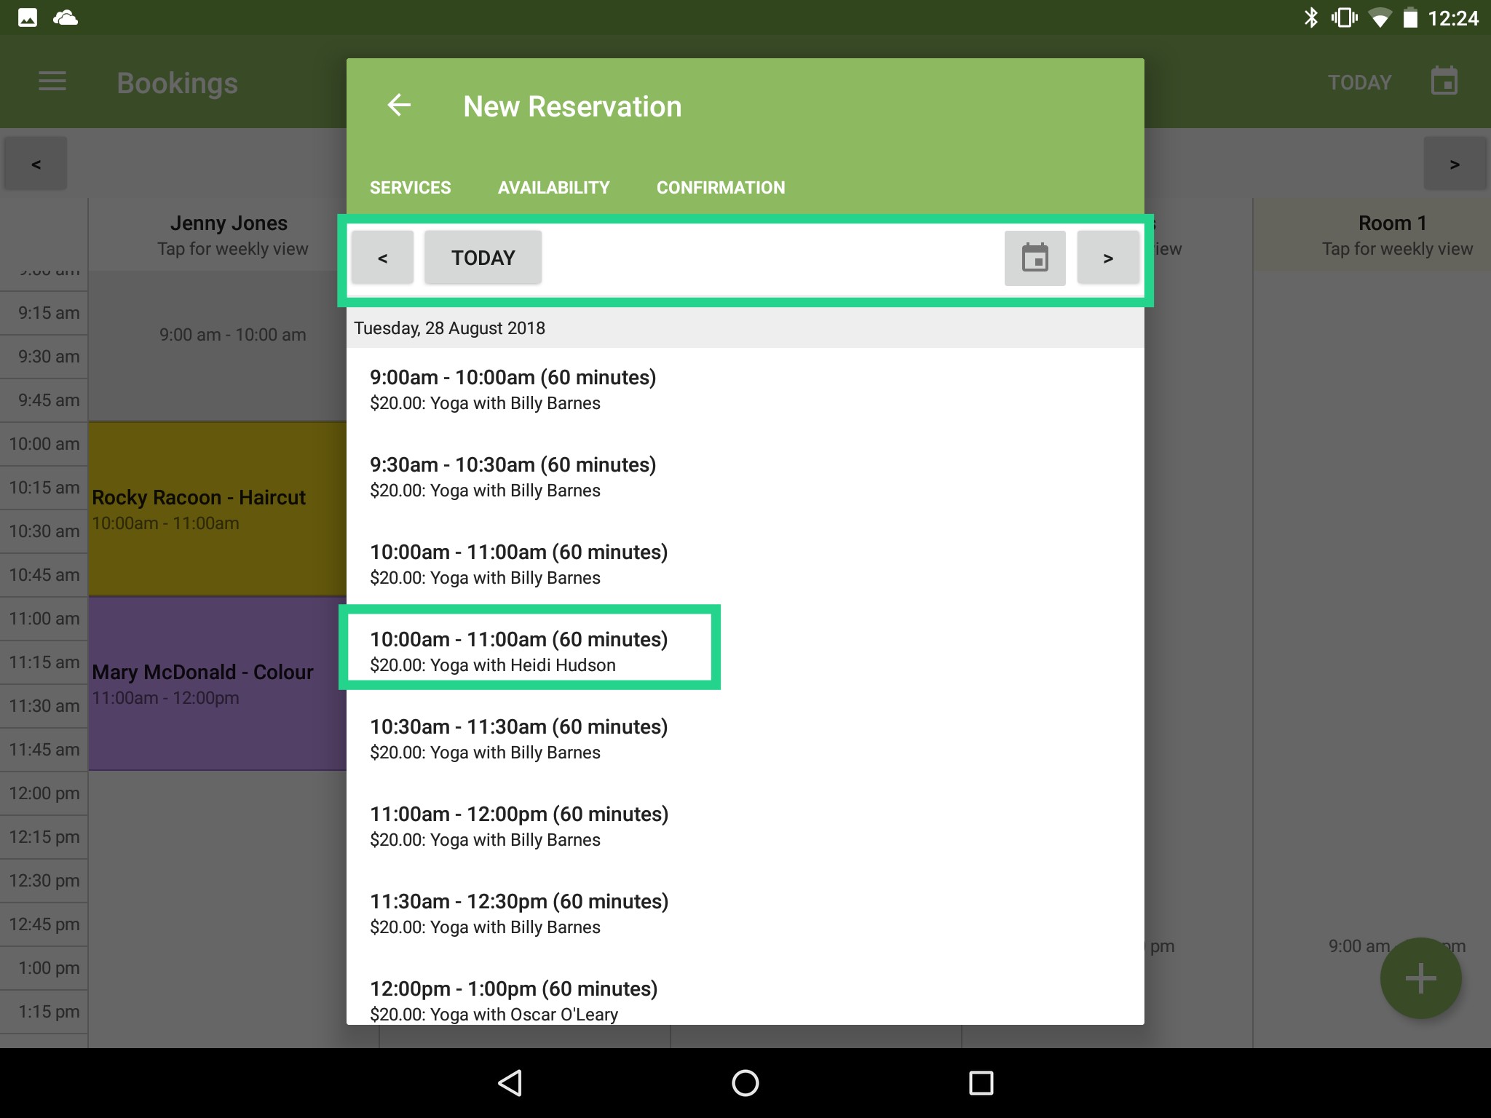Click the Rocky Racoon Haircut booking
This screenshot has width=1491, height=1118.
pos(211,509)
